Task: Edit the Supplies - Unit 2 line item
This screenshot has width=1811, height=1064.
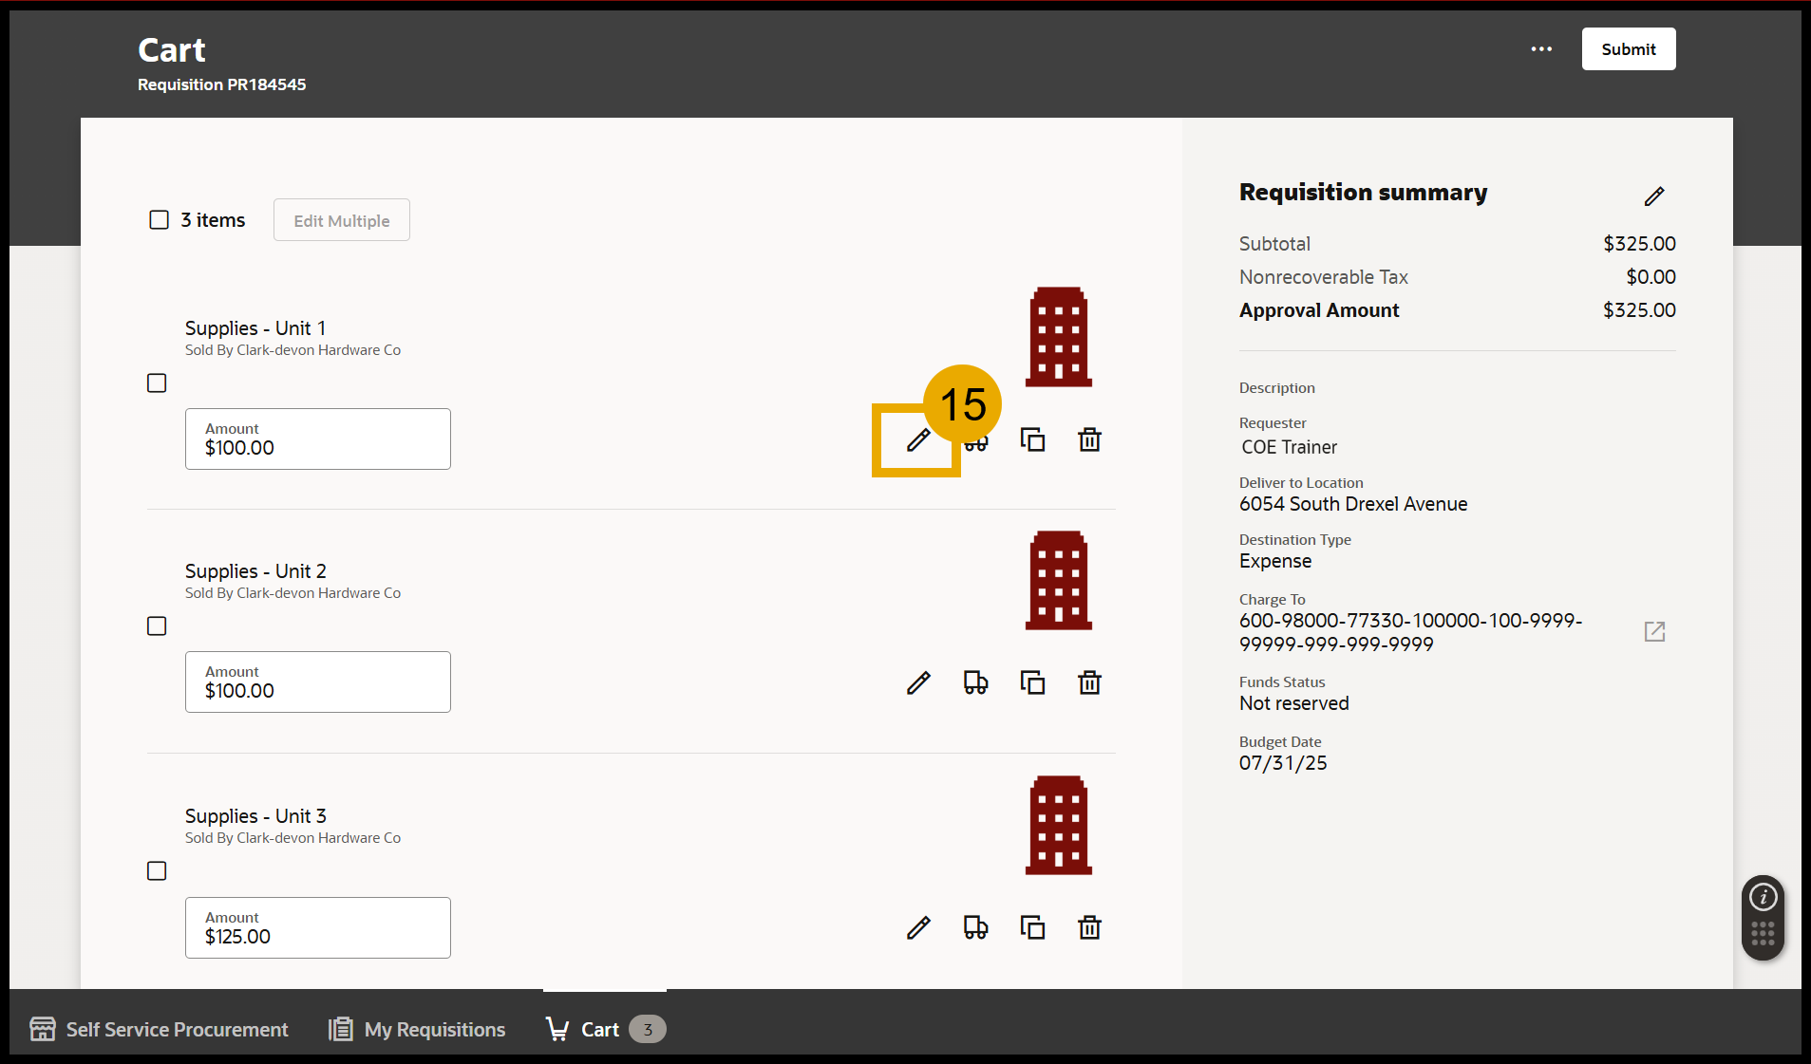Action: [x=917, y=683]
